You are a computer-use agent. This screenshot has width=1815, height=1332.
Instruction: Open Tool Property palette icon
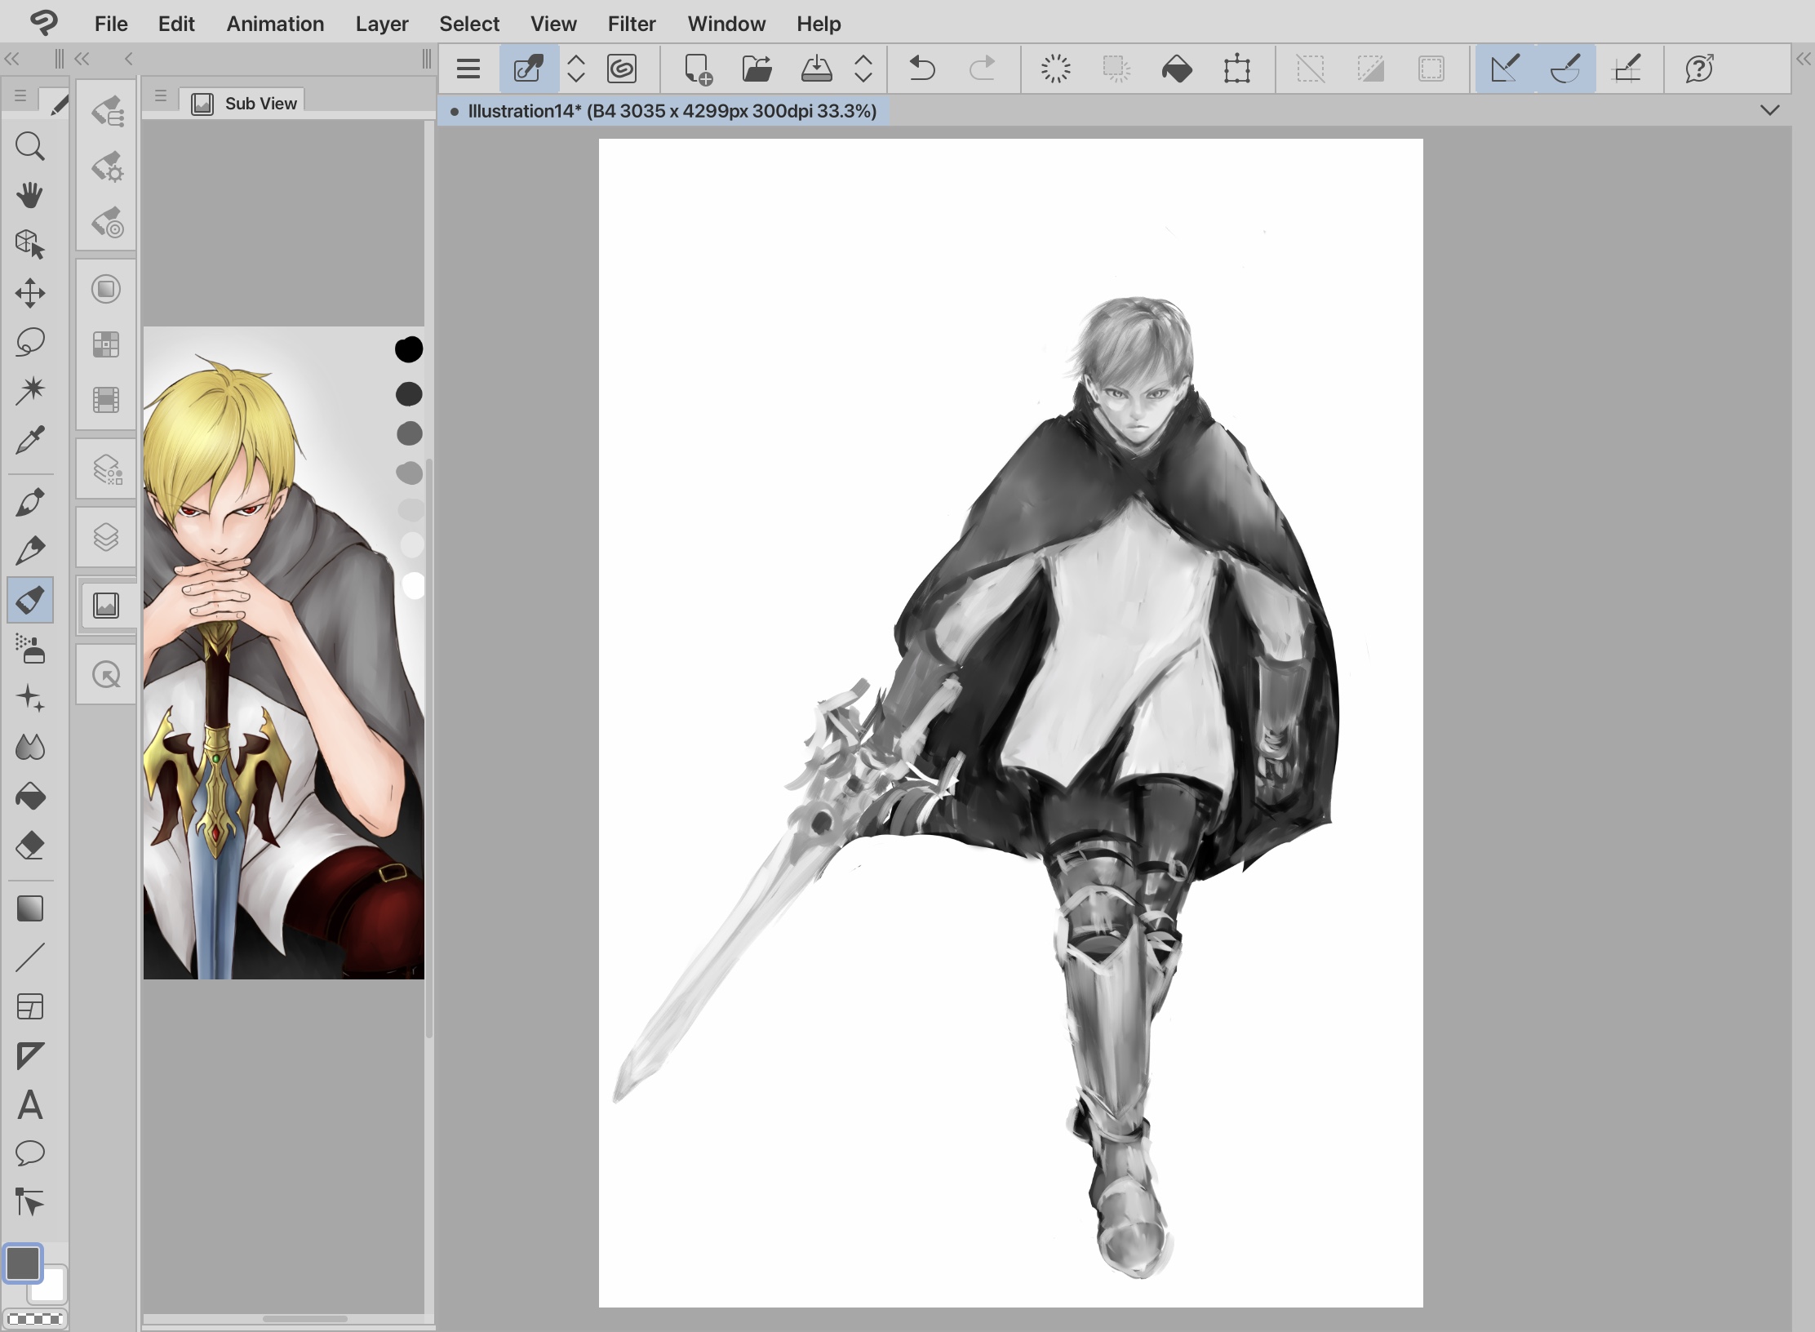pyautogui.click(x=107, y=167)
